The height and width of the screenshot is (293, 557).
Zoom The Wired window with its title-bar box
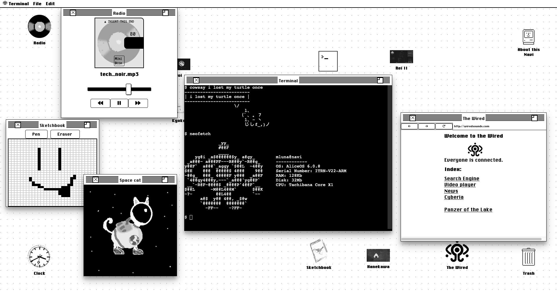[534, 118]
